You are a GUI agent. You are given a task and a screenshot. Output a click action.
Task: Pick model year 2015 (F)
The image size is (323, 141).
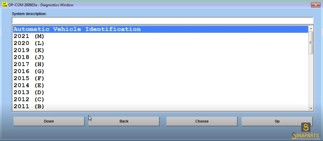click(x=161, y=78)
